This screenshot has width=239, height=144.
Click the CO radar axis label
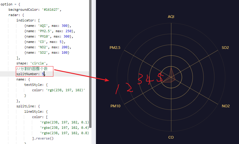[x=171, y=137]
